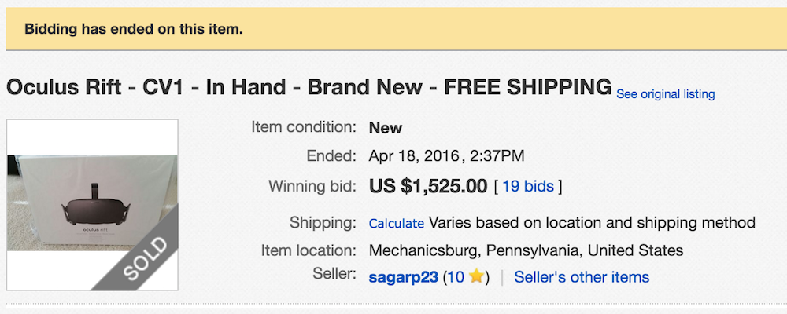
Task: Click the yellow feedback star icon
Action: (476, 277)
